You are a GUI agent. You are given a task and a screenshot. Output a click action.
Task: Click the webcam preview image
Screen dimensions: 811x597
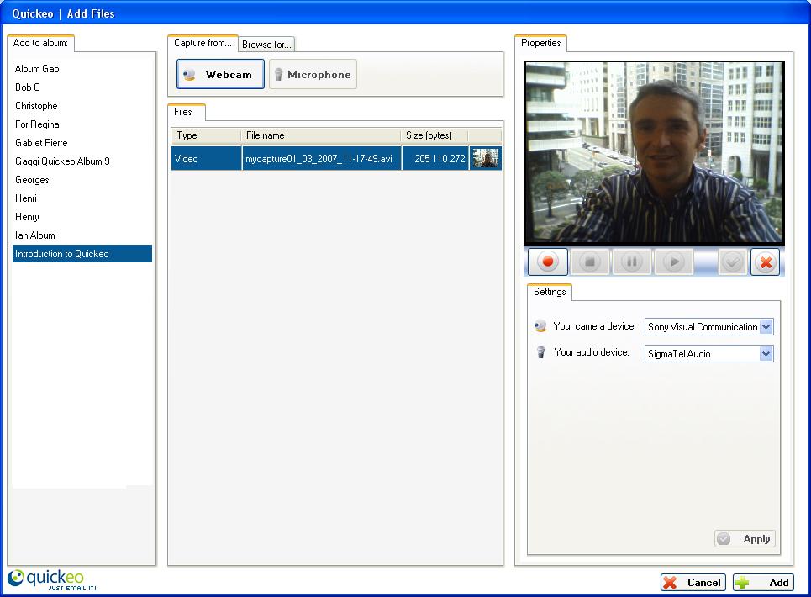(x=654, y=152)
